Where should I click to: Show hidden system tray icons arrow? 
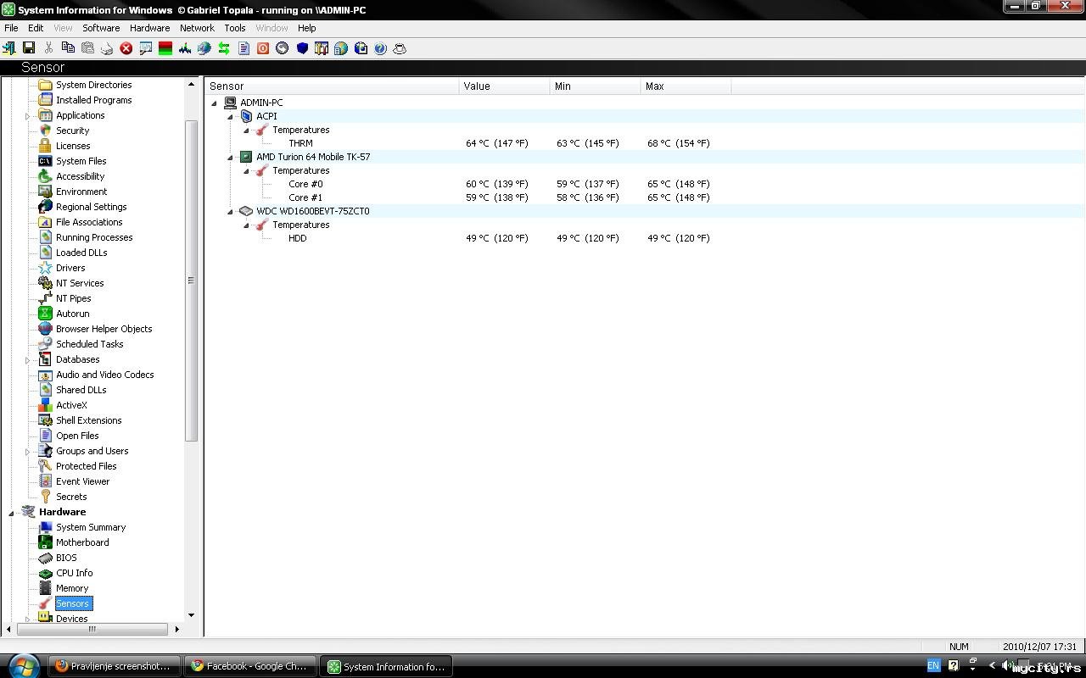992,665
